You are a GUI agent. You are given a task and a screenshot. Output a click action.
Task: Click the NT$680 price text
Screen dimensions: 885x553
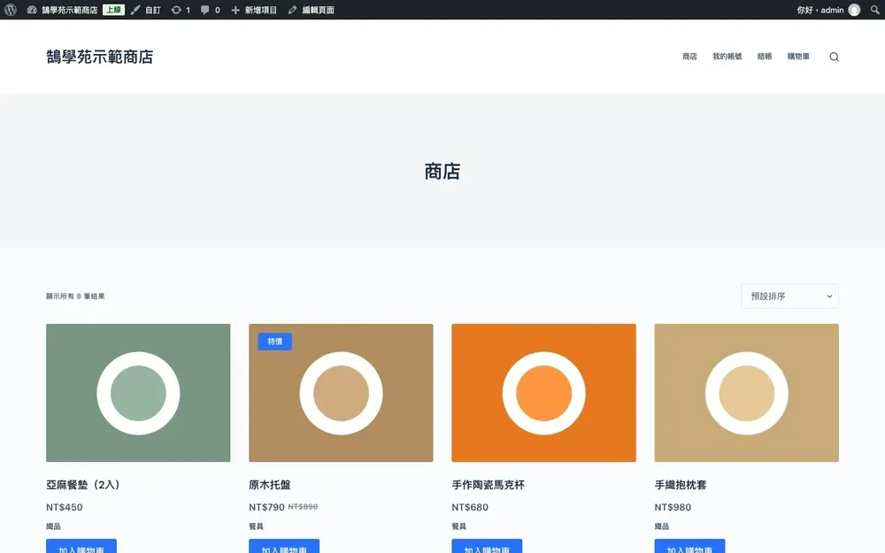pyautogui.click(x=470, y=507)
